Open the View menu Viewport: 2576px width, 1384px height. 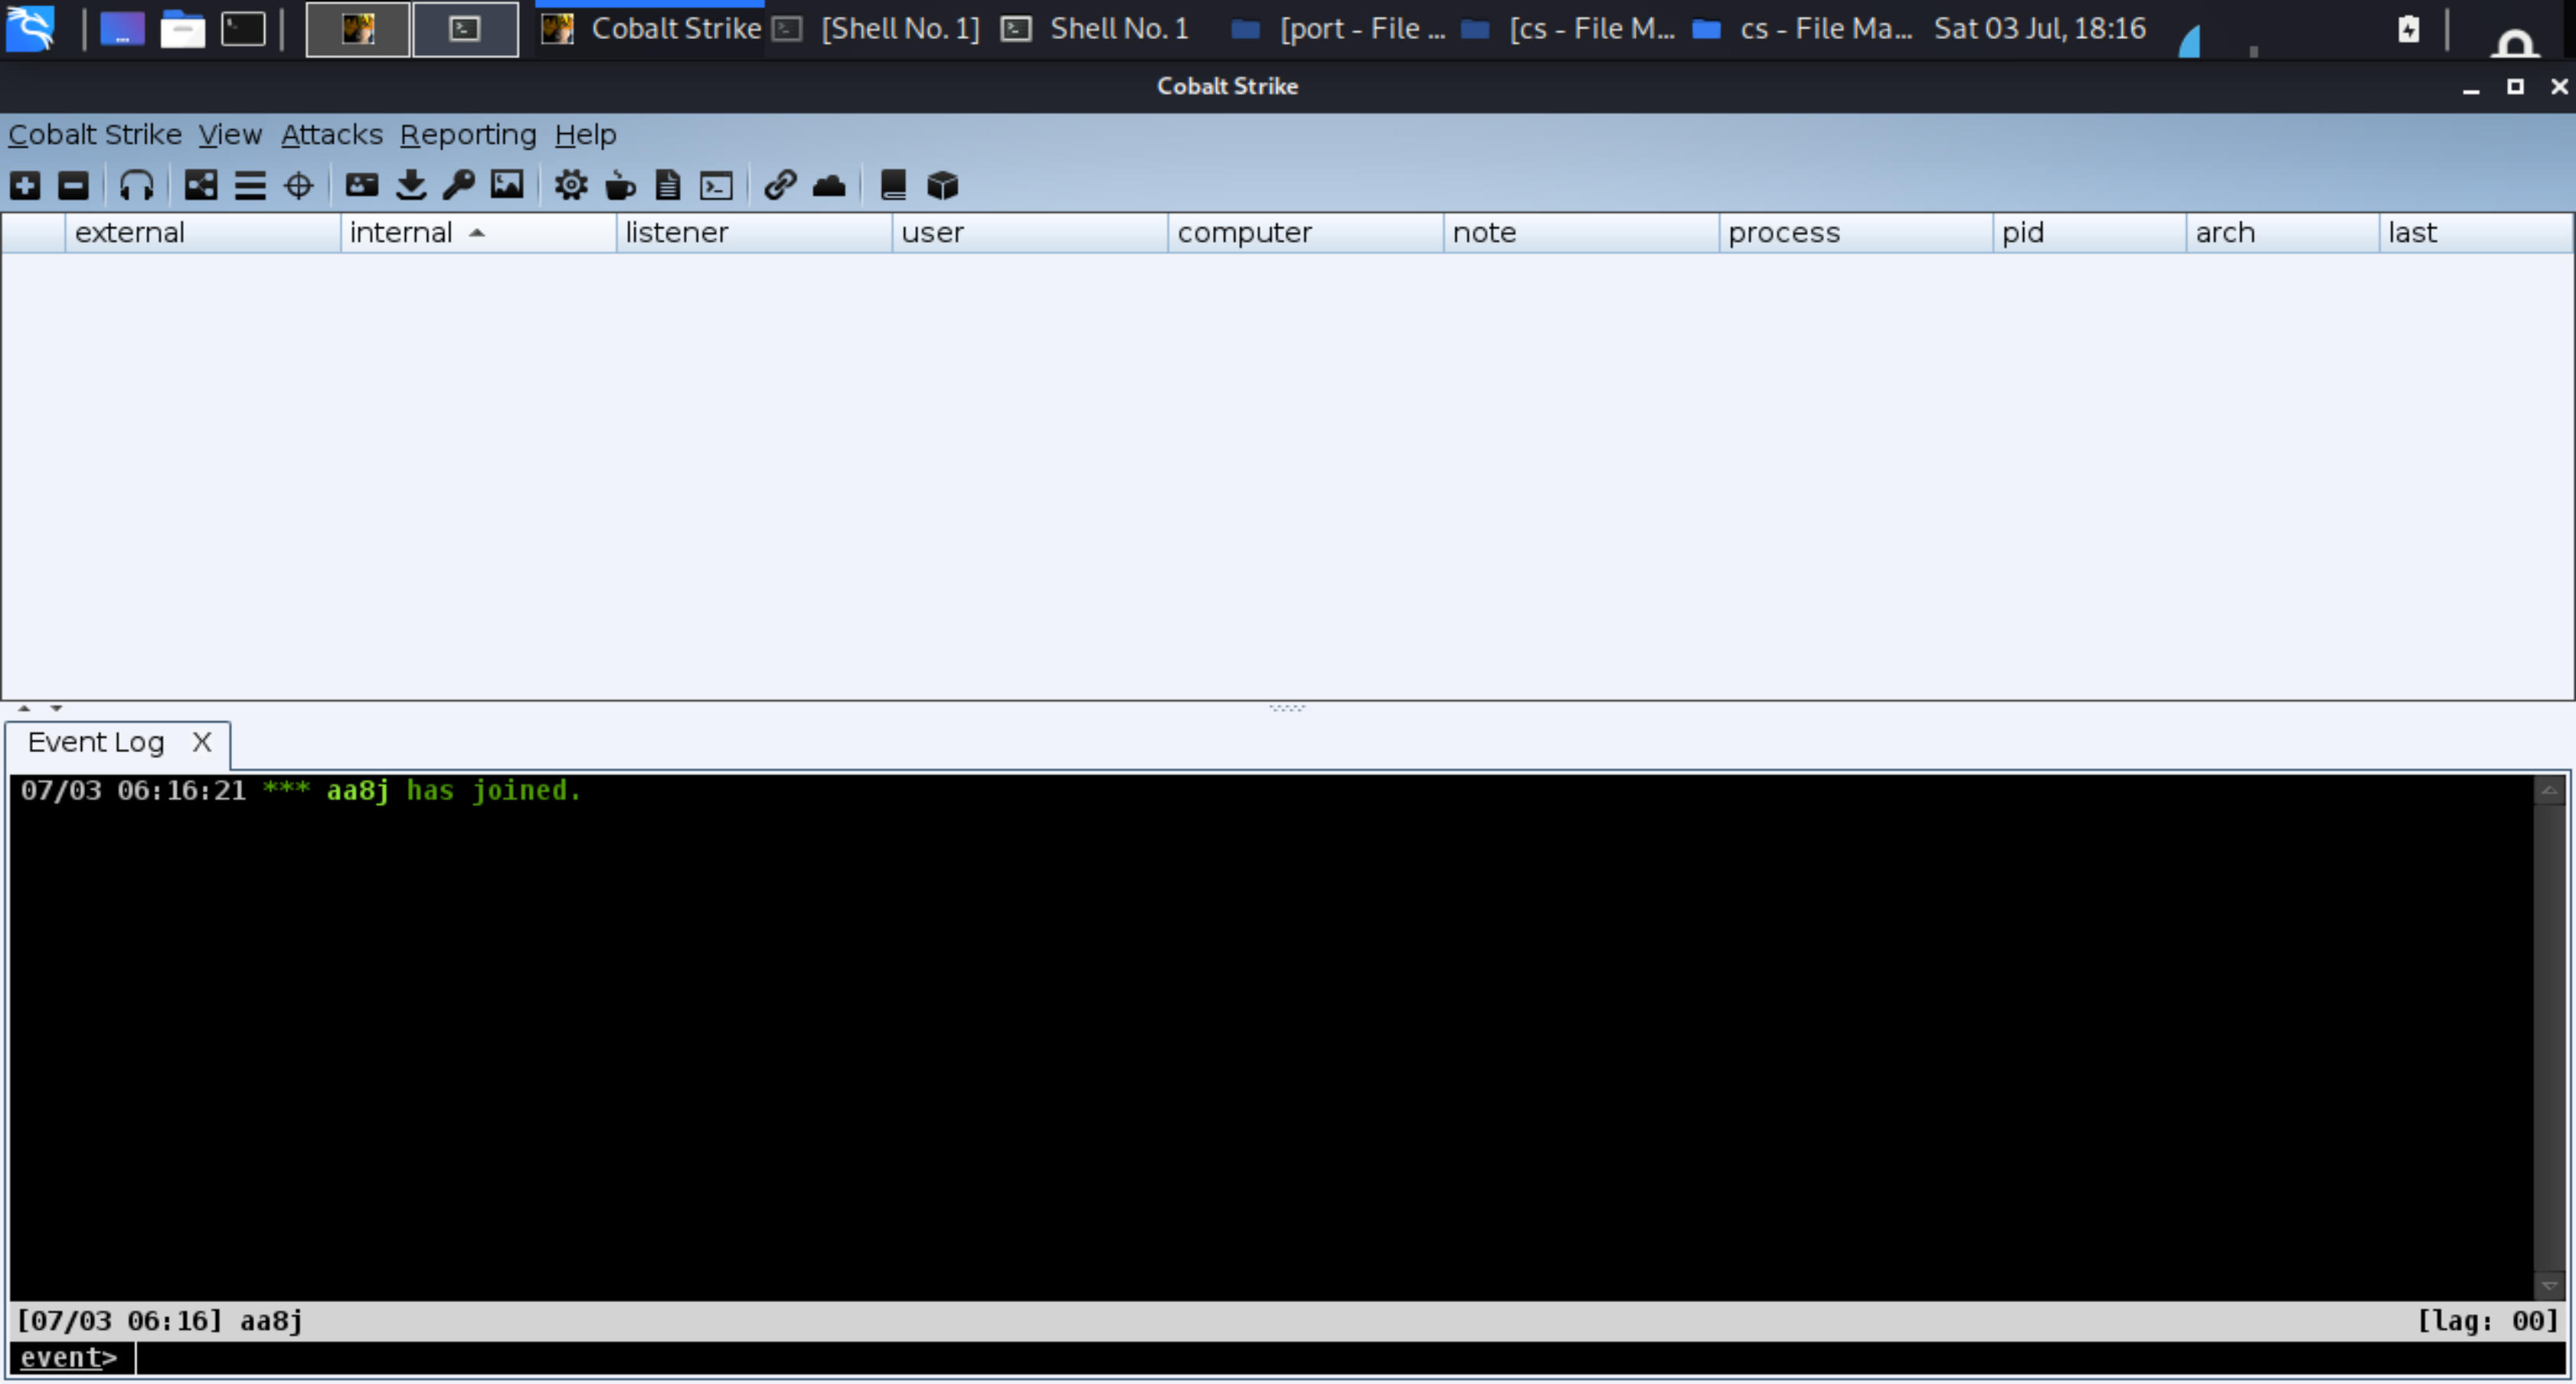tap(229, 135)
